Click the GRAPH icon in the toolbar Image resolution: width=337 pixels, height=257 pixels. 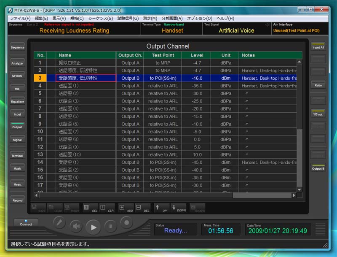[197, 208]
